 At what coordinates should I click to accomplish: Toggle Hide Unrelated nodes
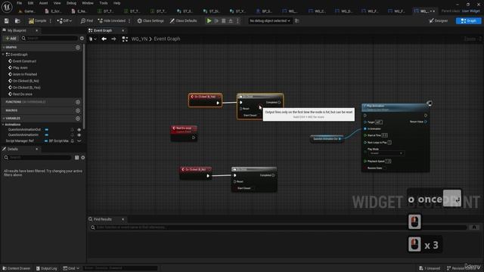112,20
